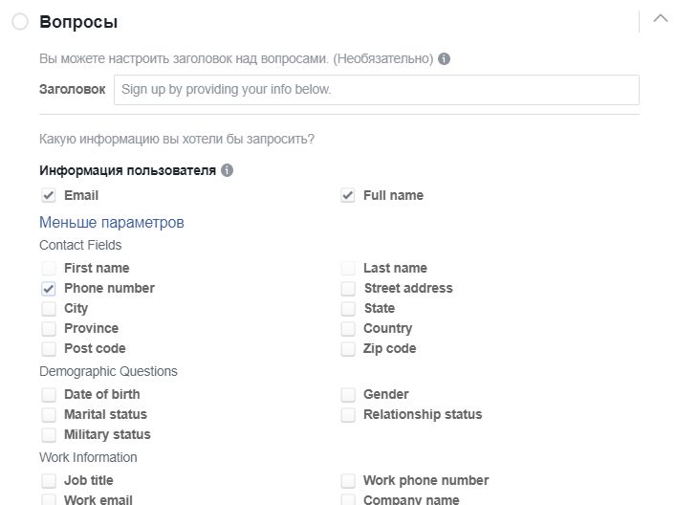
Task: Check the Military status checkbox
Action: pos(49,435)
